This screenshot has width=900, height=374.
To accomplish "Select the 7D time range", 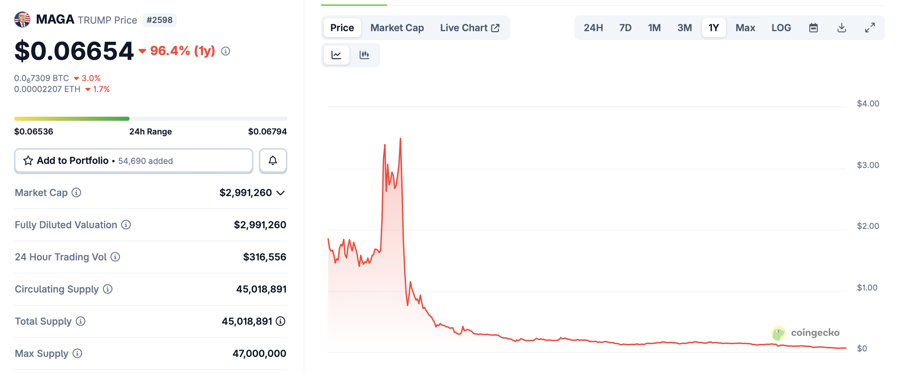I will pyautogui.click(x=625, y=27).
